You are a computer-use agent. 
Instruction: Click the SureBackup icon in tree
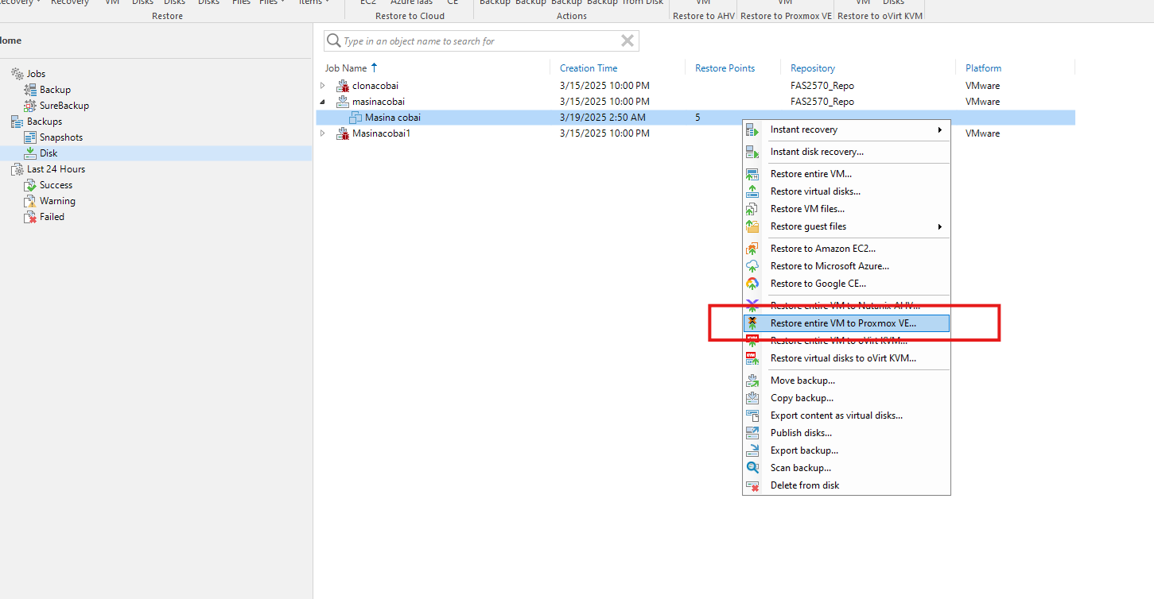[30, 106]
